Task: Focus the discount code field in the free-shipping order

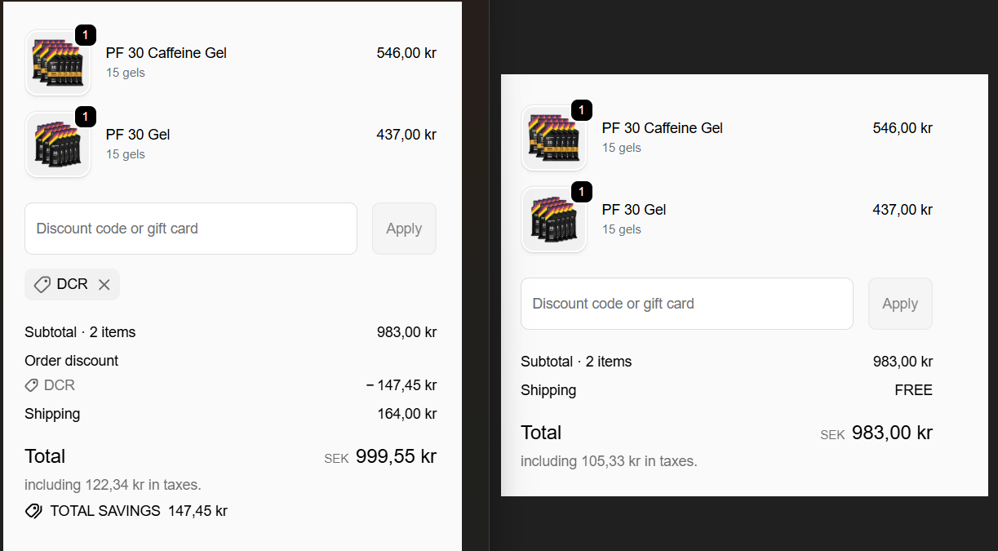Action: coord(687,304)
